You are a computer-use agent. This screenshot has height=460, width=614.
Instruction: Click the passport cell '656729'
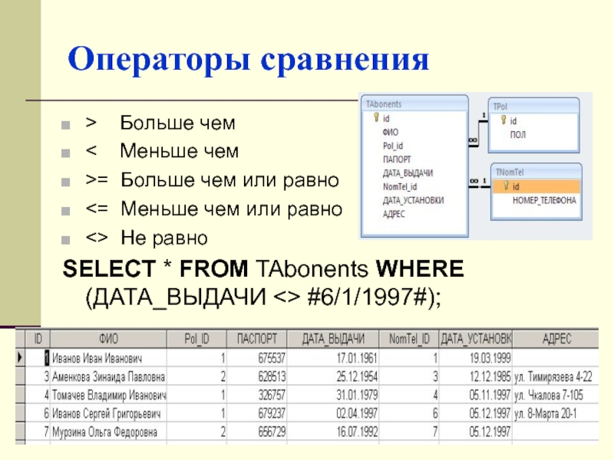coord(257,432)
